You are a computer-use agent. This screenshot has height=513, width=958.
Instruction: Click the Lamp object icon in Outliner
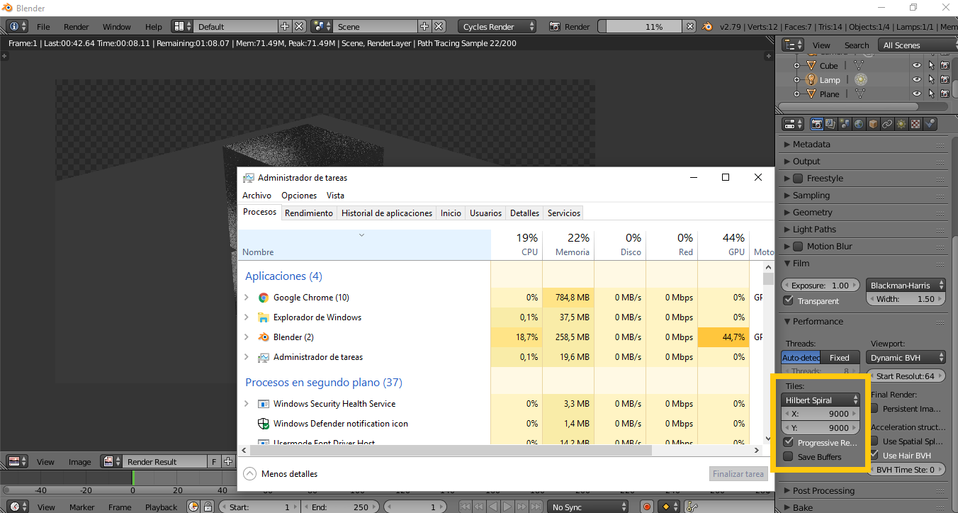point(811,79)
